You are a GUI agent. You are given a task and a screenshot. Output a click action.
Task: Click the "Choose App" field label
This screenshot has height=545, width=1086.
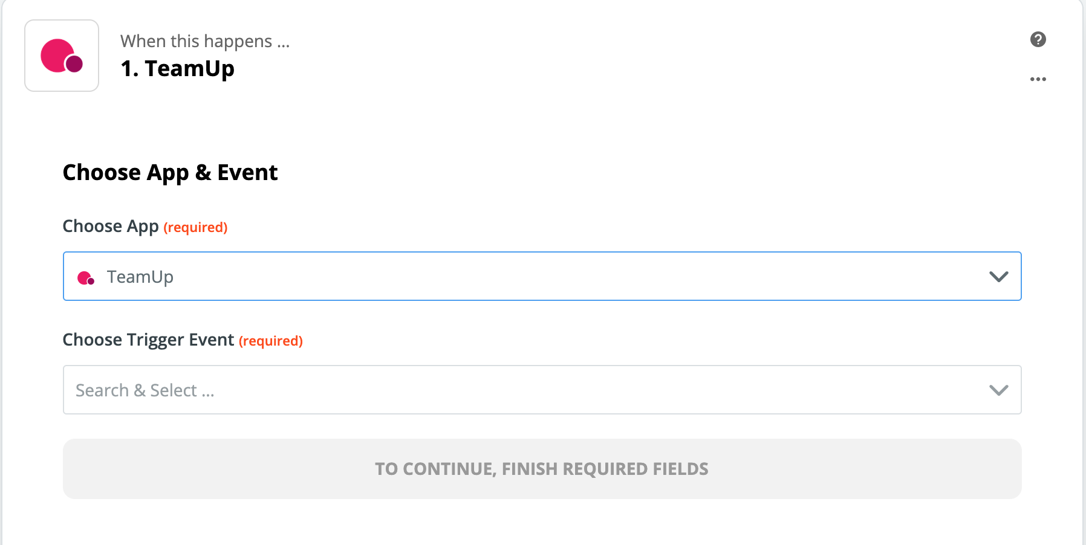click(x=111, y=227)
